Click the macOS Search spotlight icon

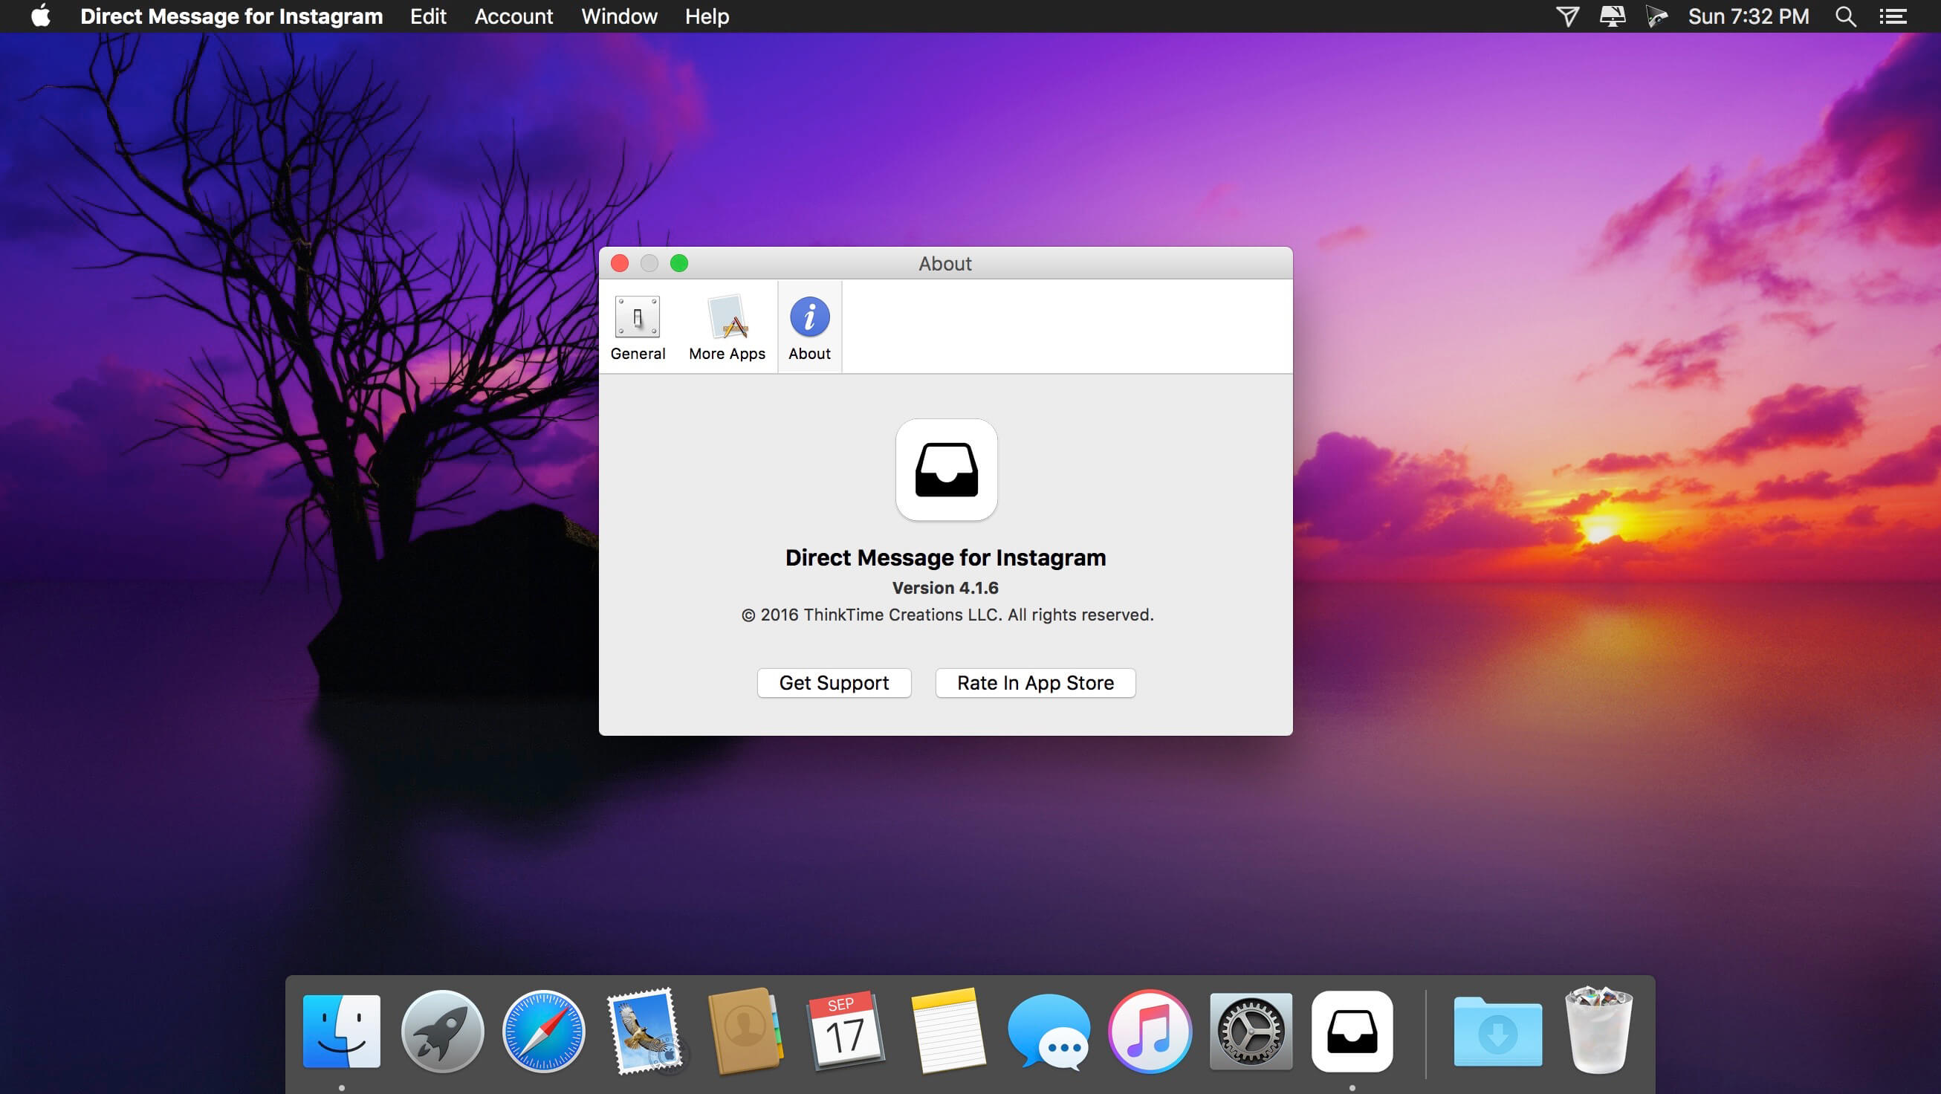[x=1847, y=15]
